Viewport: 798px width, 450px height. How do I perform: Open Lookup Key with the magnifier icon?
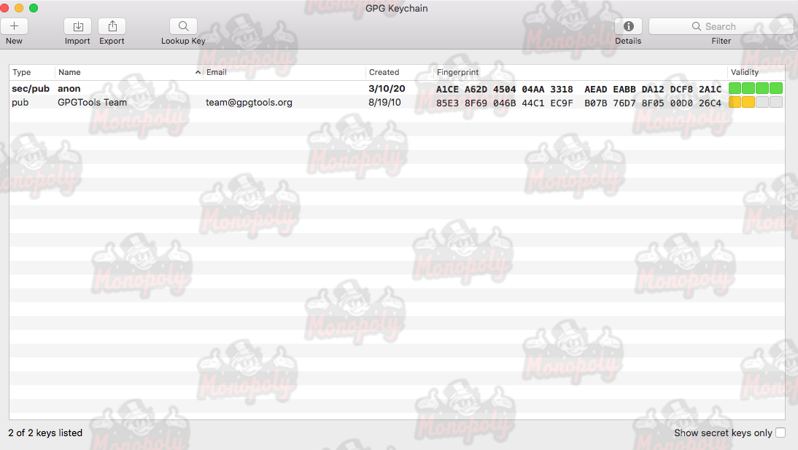click(183, 26)
